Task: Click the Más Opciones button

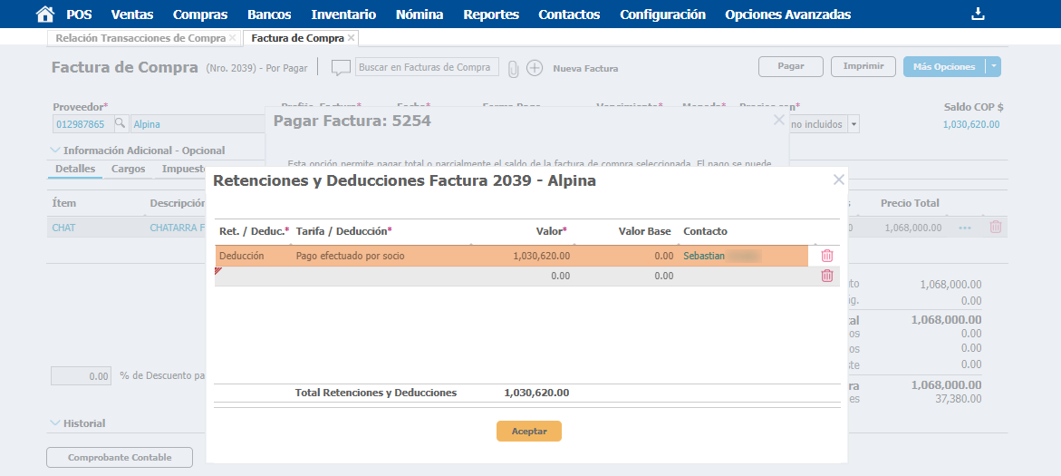Action: 944,66
